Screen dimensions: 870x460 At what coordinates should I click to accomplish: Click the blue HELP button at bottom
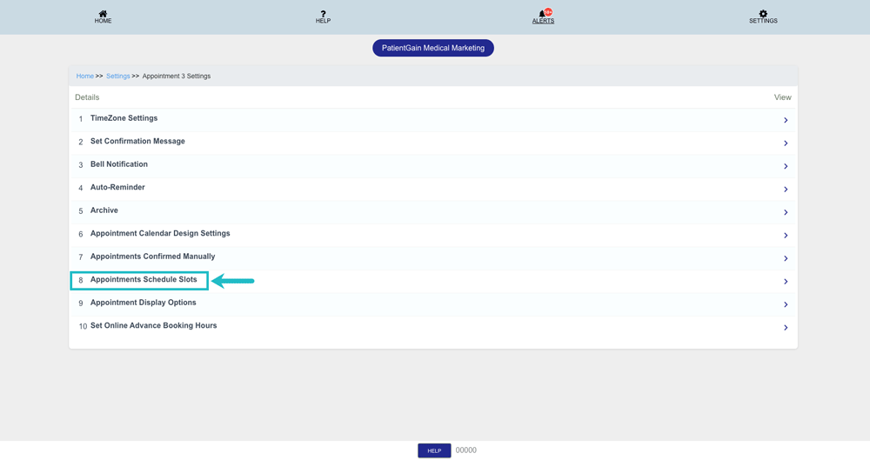[434, 450]
